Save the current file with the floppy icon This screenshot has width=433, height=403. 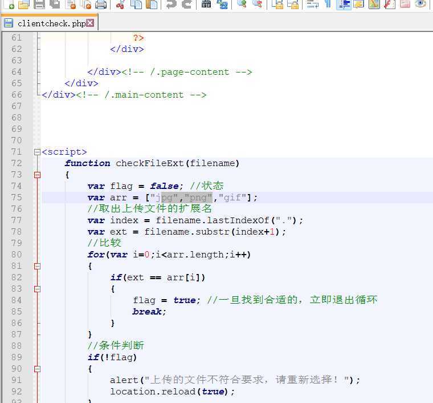click(x=39, y=4)
